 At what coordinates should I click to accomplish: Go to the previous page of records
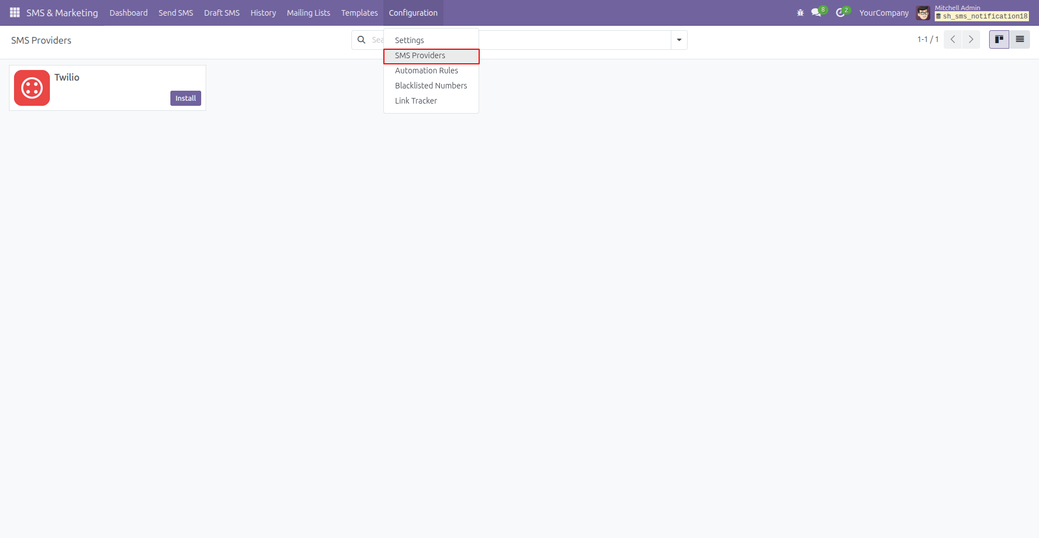coord(953,40)
